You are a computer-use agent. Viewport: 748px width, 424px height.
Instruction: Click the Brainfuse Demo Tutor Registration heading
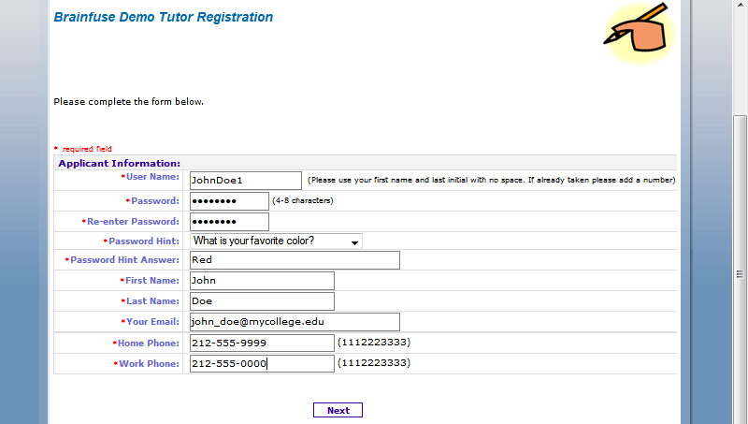point(164,17)
